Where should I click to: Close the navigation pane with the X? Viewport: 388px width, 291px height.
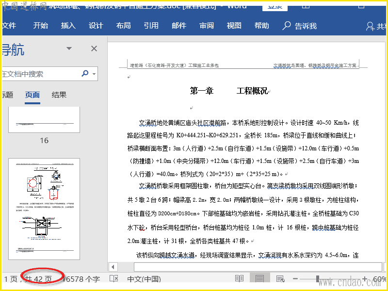pos(94,48)
